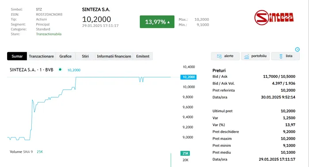309x167 pixels.
Task: Click the chart icon on portofoliu button
Action: pyautogui.click(x=246, y=57)
